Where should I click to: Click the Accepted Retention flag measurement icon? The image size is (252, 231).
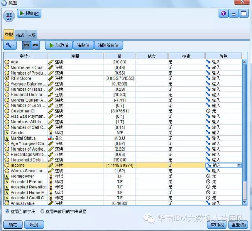51,187
